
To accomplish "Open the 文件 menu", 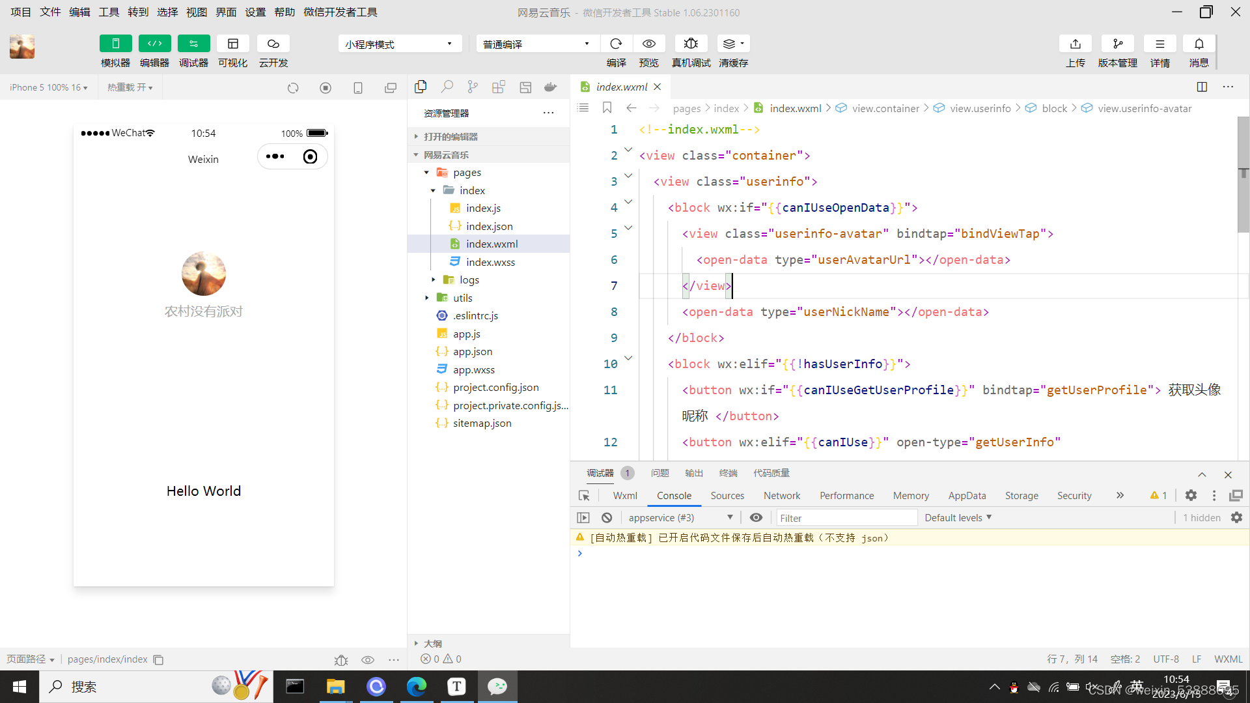I will (x=50, y=12).
